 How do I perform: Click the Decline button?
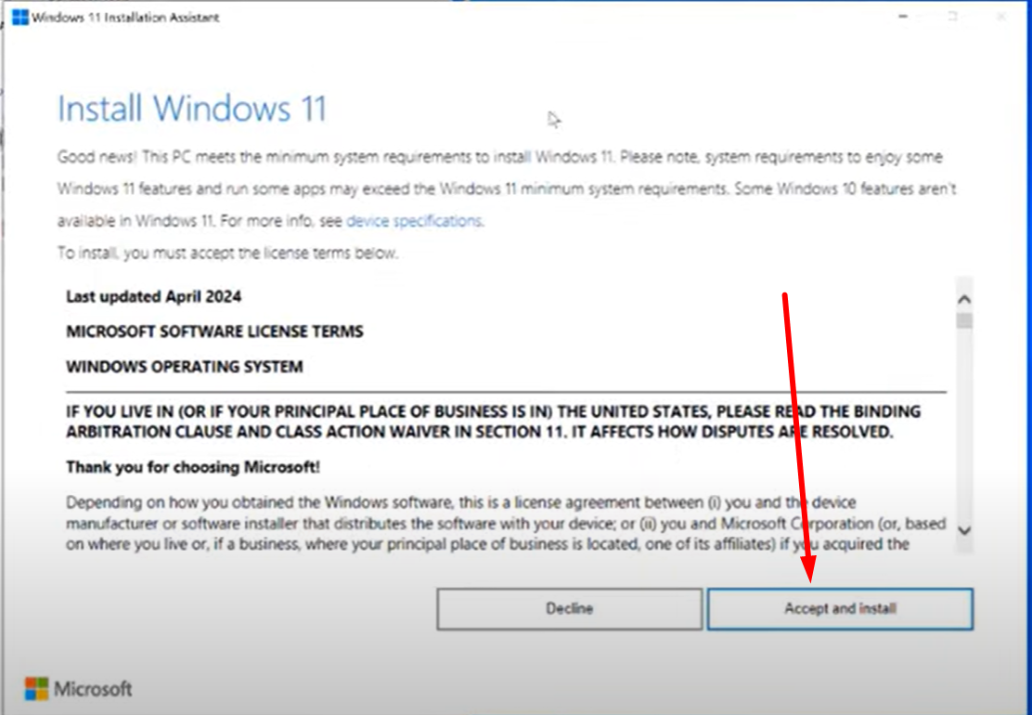coord(569,609)
